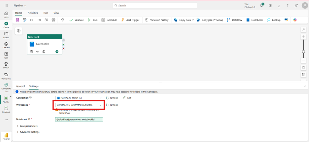
Task: Delete the Notebook1 activity
Action: (x=32, y=52)
